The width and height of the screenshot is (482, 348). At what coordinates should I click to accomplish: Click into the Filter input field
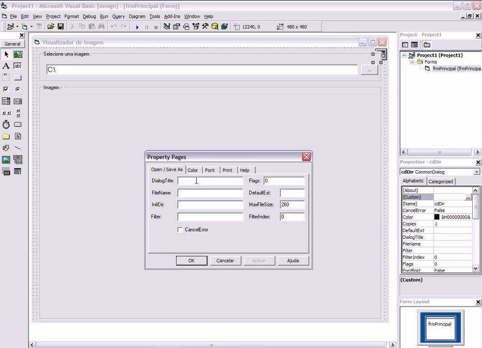click(x=210, y=217)
